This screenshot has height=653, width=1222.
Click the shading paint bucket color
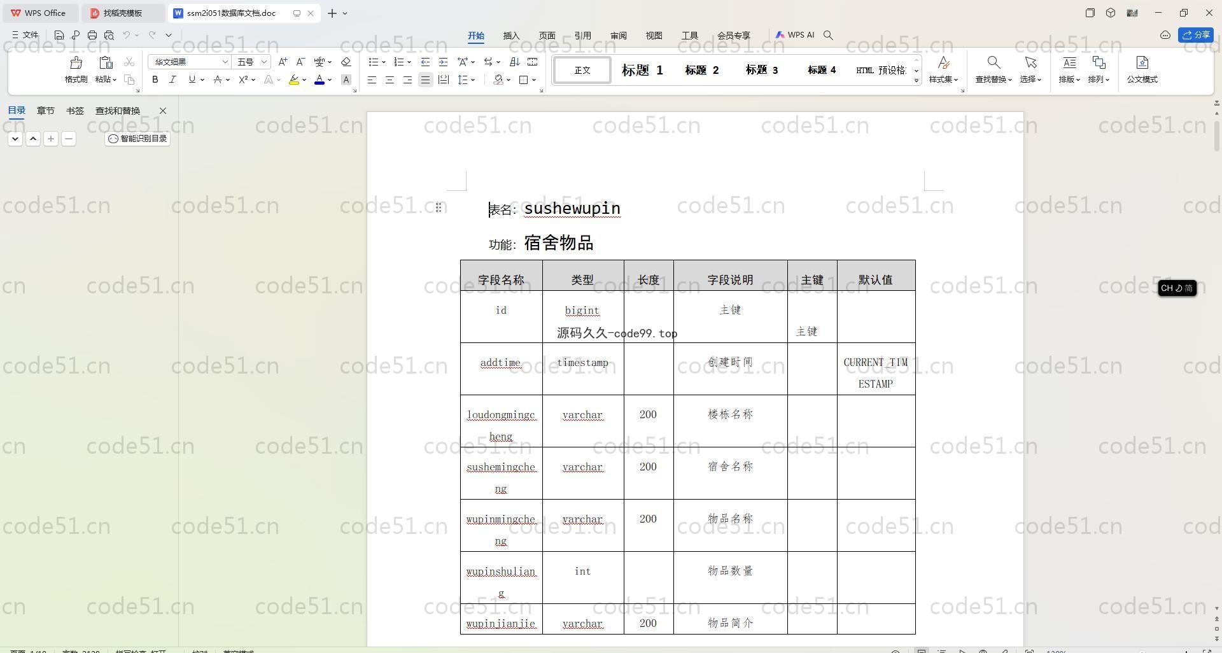[498, 80]
